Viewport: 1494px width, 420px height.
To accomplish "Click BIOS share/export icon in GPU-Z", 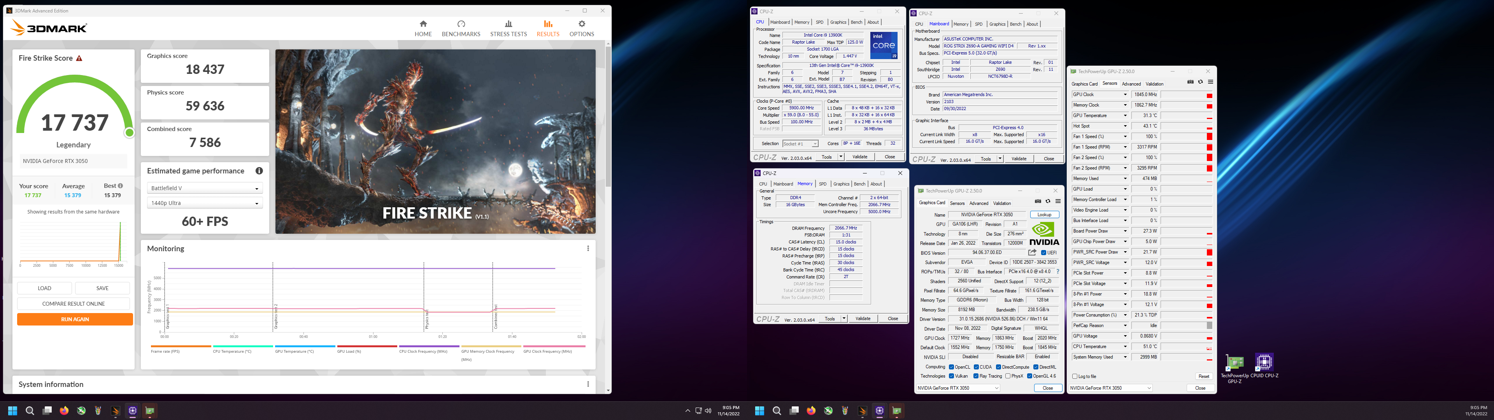I will coord(1032,252).
